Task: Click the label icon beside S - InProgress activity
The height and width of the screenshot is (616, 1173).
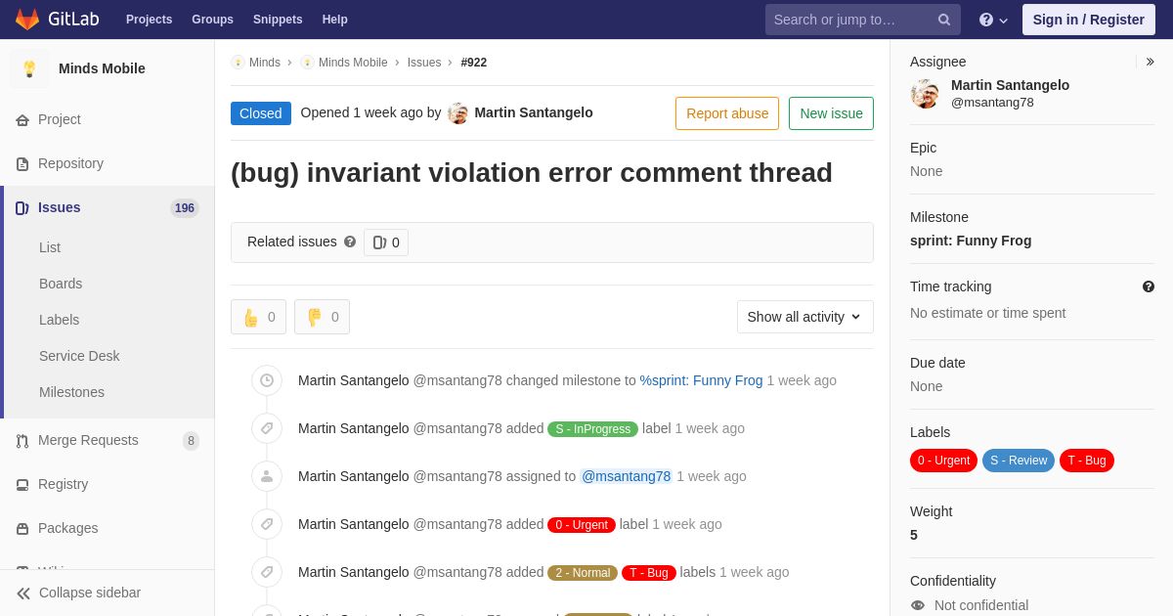Action: tap(267, 428)
